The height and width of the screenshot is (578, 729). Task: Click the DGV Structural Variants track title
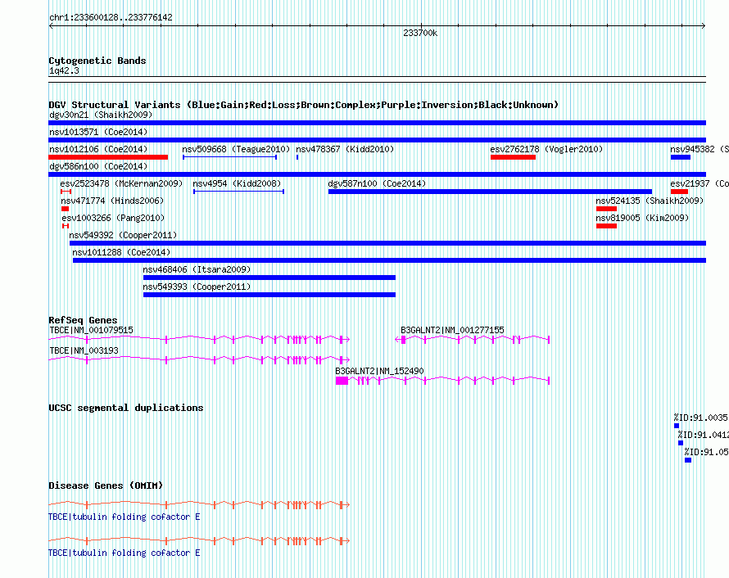click(304, 105)
